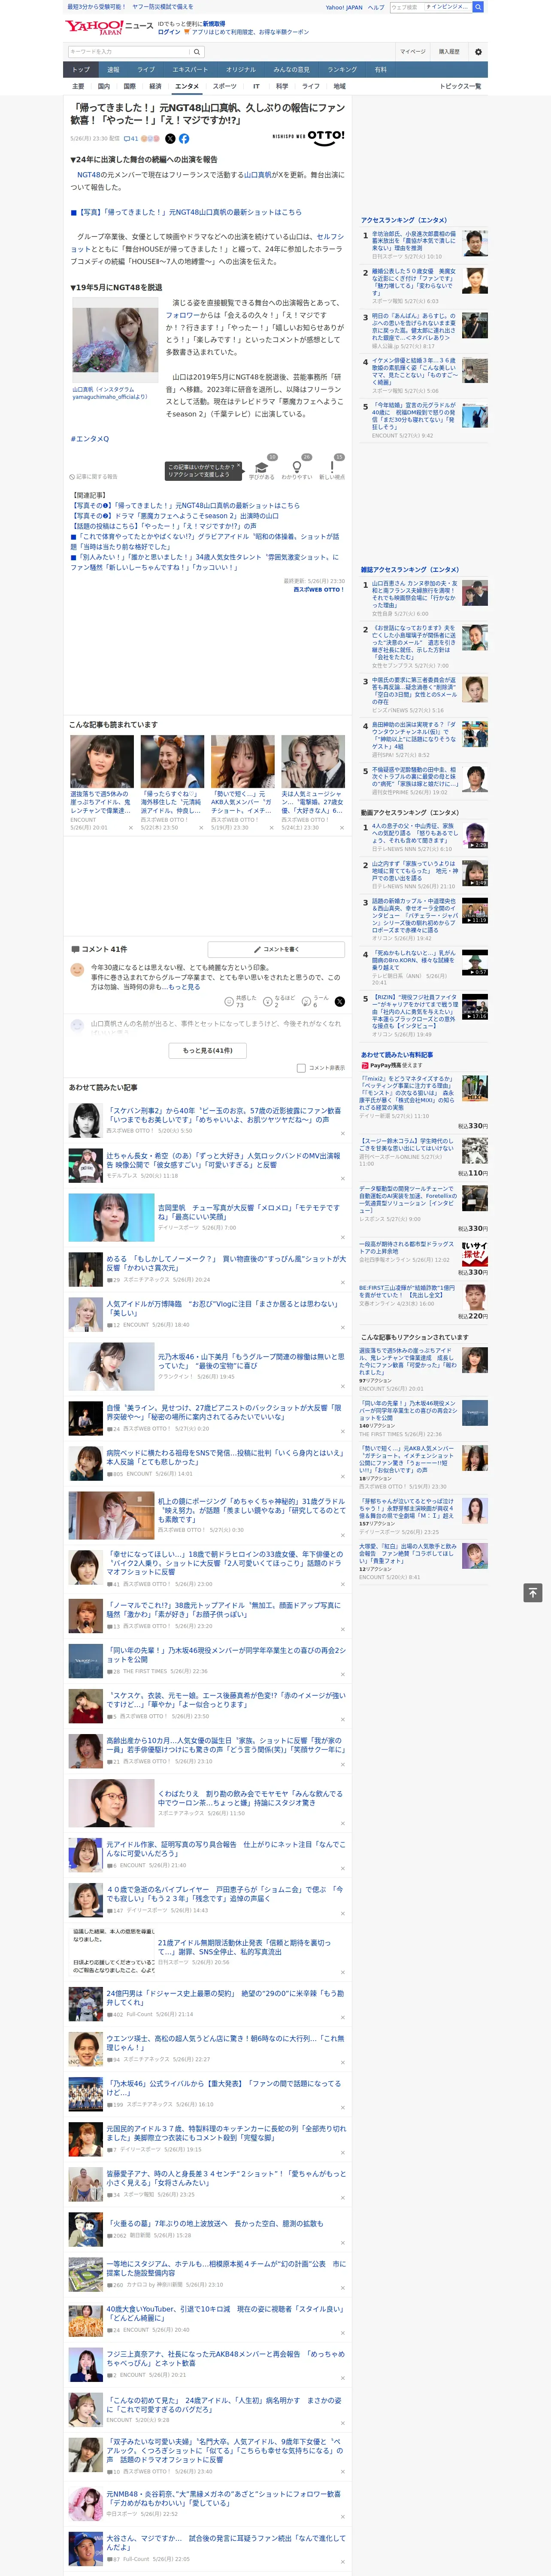Switch to the エキスパート tab
The image size is (551, 2576).
click(190, 70)
